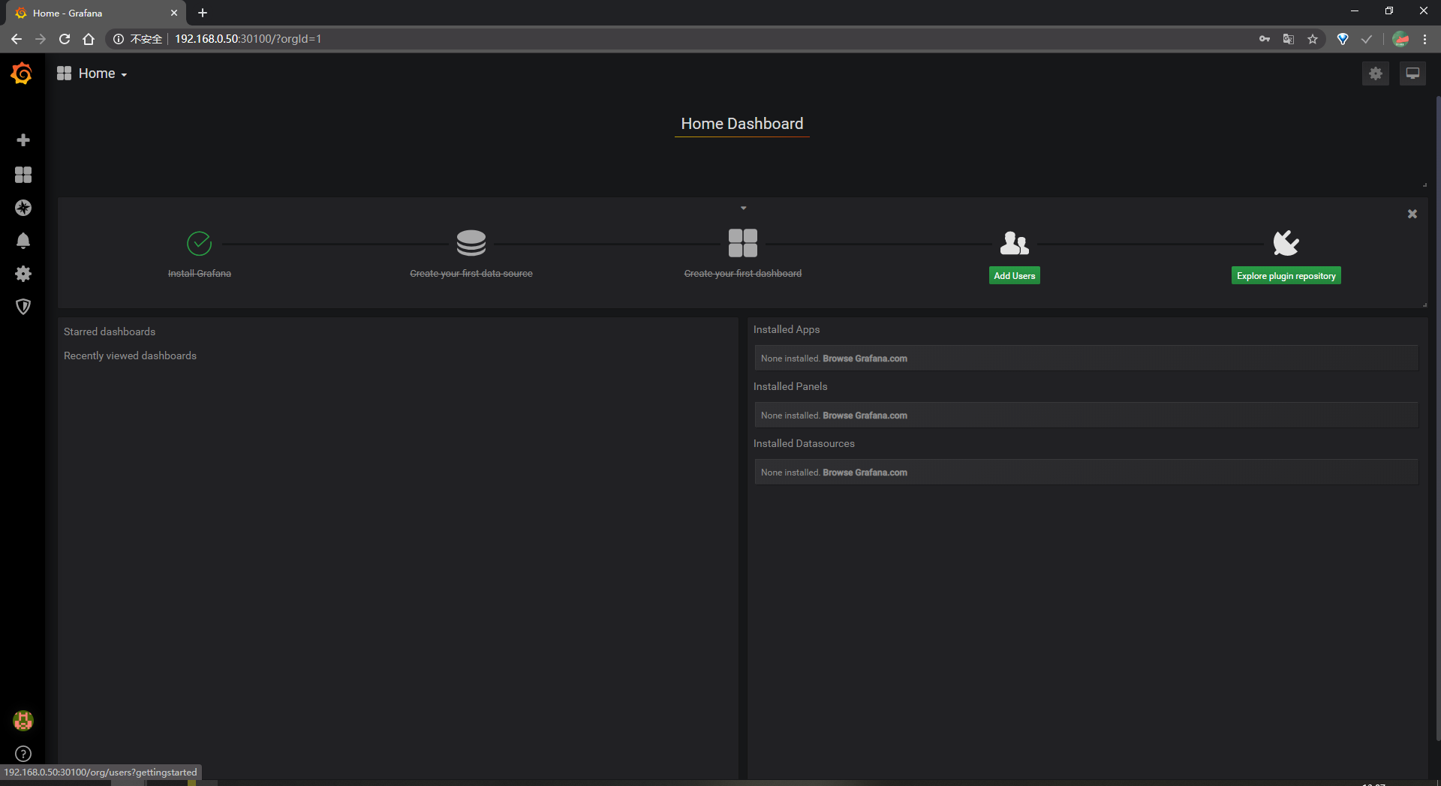This screenshot has height=786, width=1441.
Task: Open the browser profile avatar
Action: coord(1400,39)
